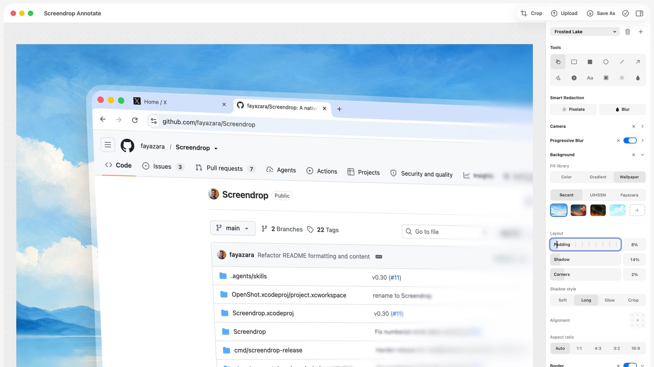This screenshot has height=367, width=654.
Task: Switch the fill library to Color
Action: click(x=566, y=177)
